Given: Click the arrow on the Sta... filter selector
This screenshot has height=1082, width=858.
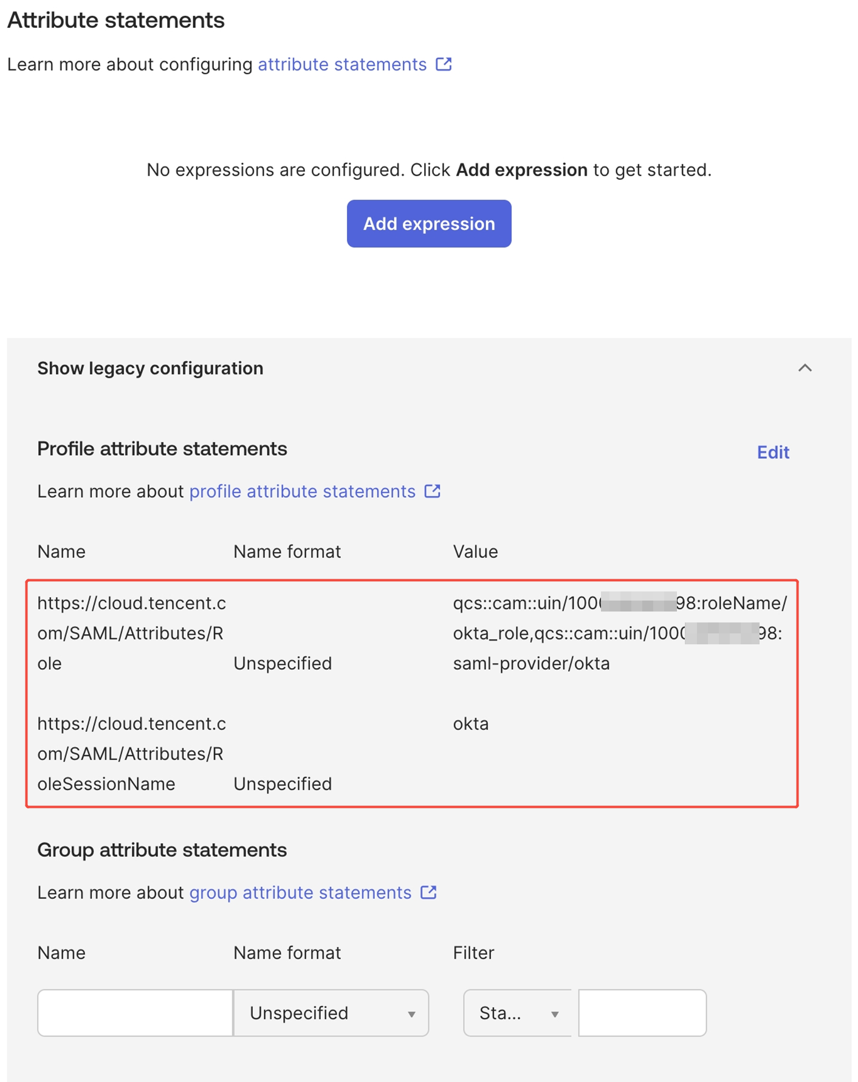Looking at the screenshot, I should tap(555, 1014).
